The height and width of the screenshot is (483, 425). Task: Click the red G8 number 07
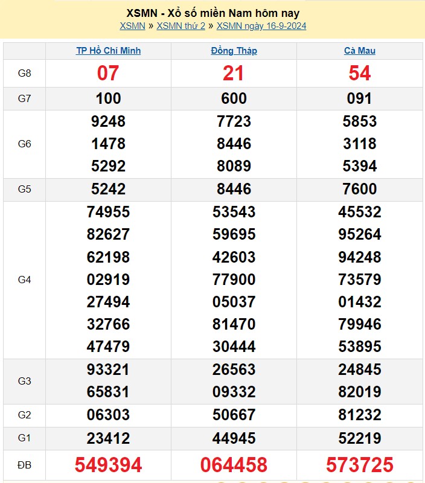108,74
